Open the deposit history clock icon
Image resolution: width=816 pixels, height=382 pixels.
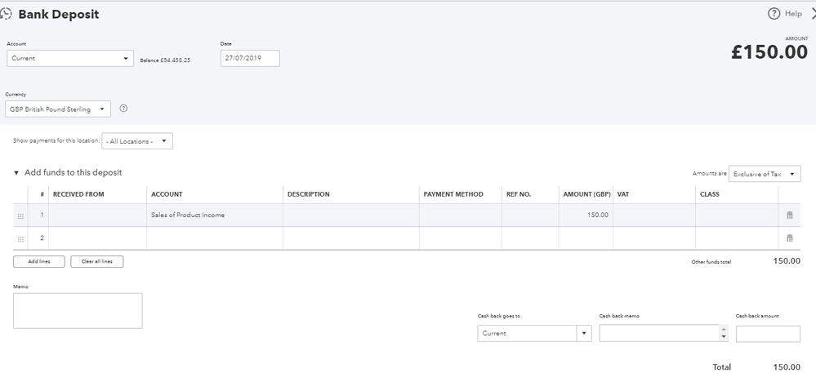7,14
